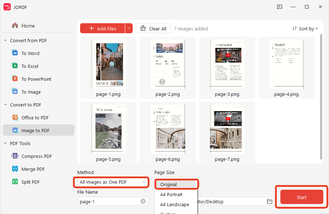Viewport: 329px width, 214px height.
Task: Click the file list vertical scrollbar
Action: click(x=321, y=97)
